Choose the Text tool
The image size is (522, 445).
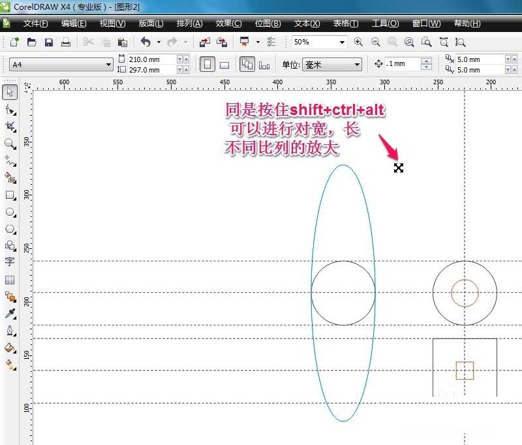click(x=9, y=261)
